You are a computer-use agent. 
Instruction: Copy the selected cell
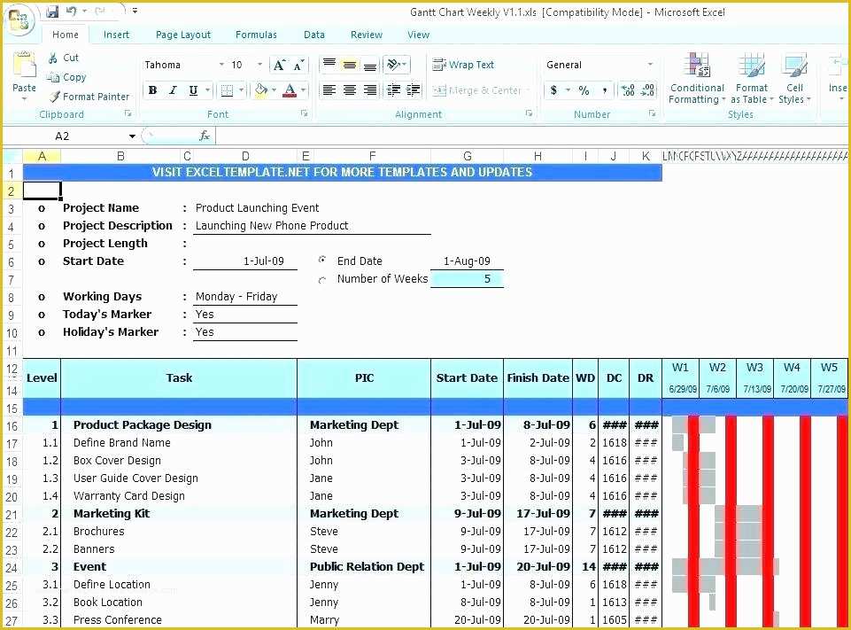66,77
